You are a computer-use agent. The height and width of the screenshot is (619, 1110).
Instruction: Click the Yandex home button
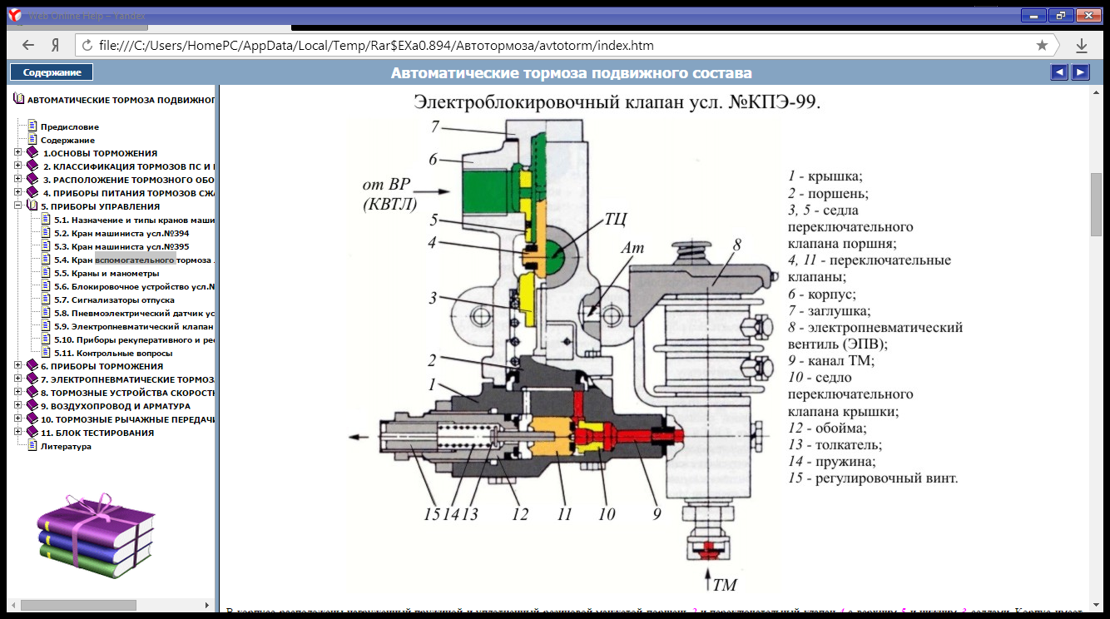click(x=55, y=45)
